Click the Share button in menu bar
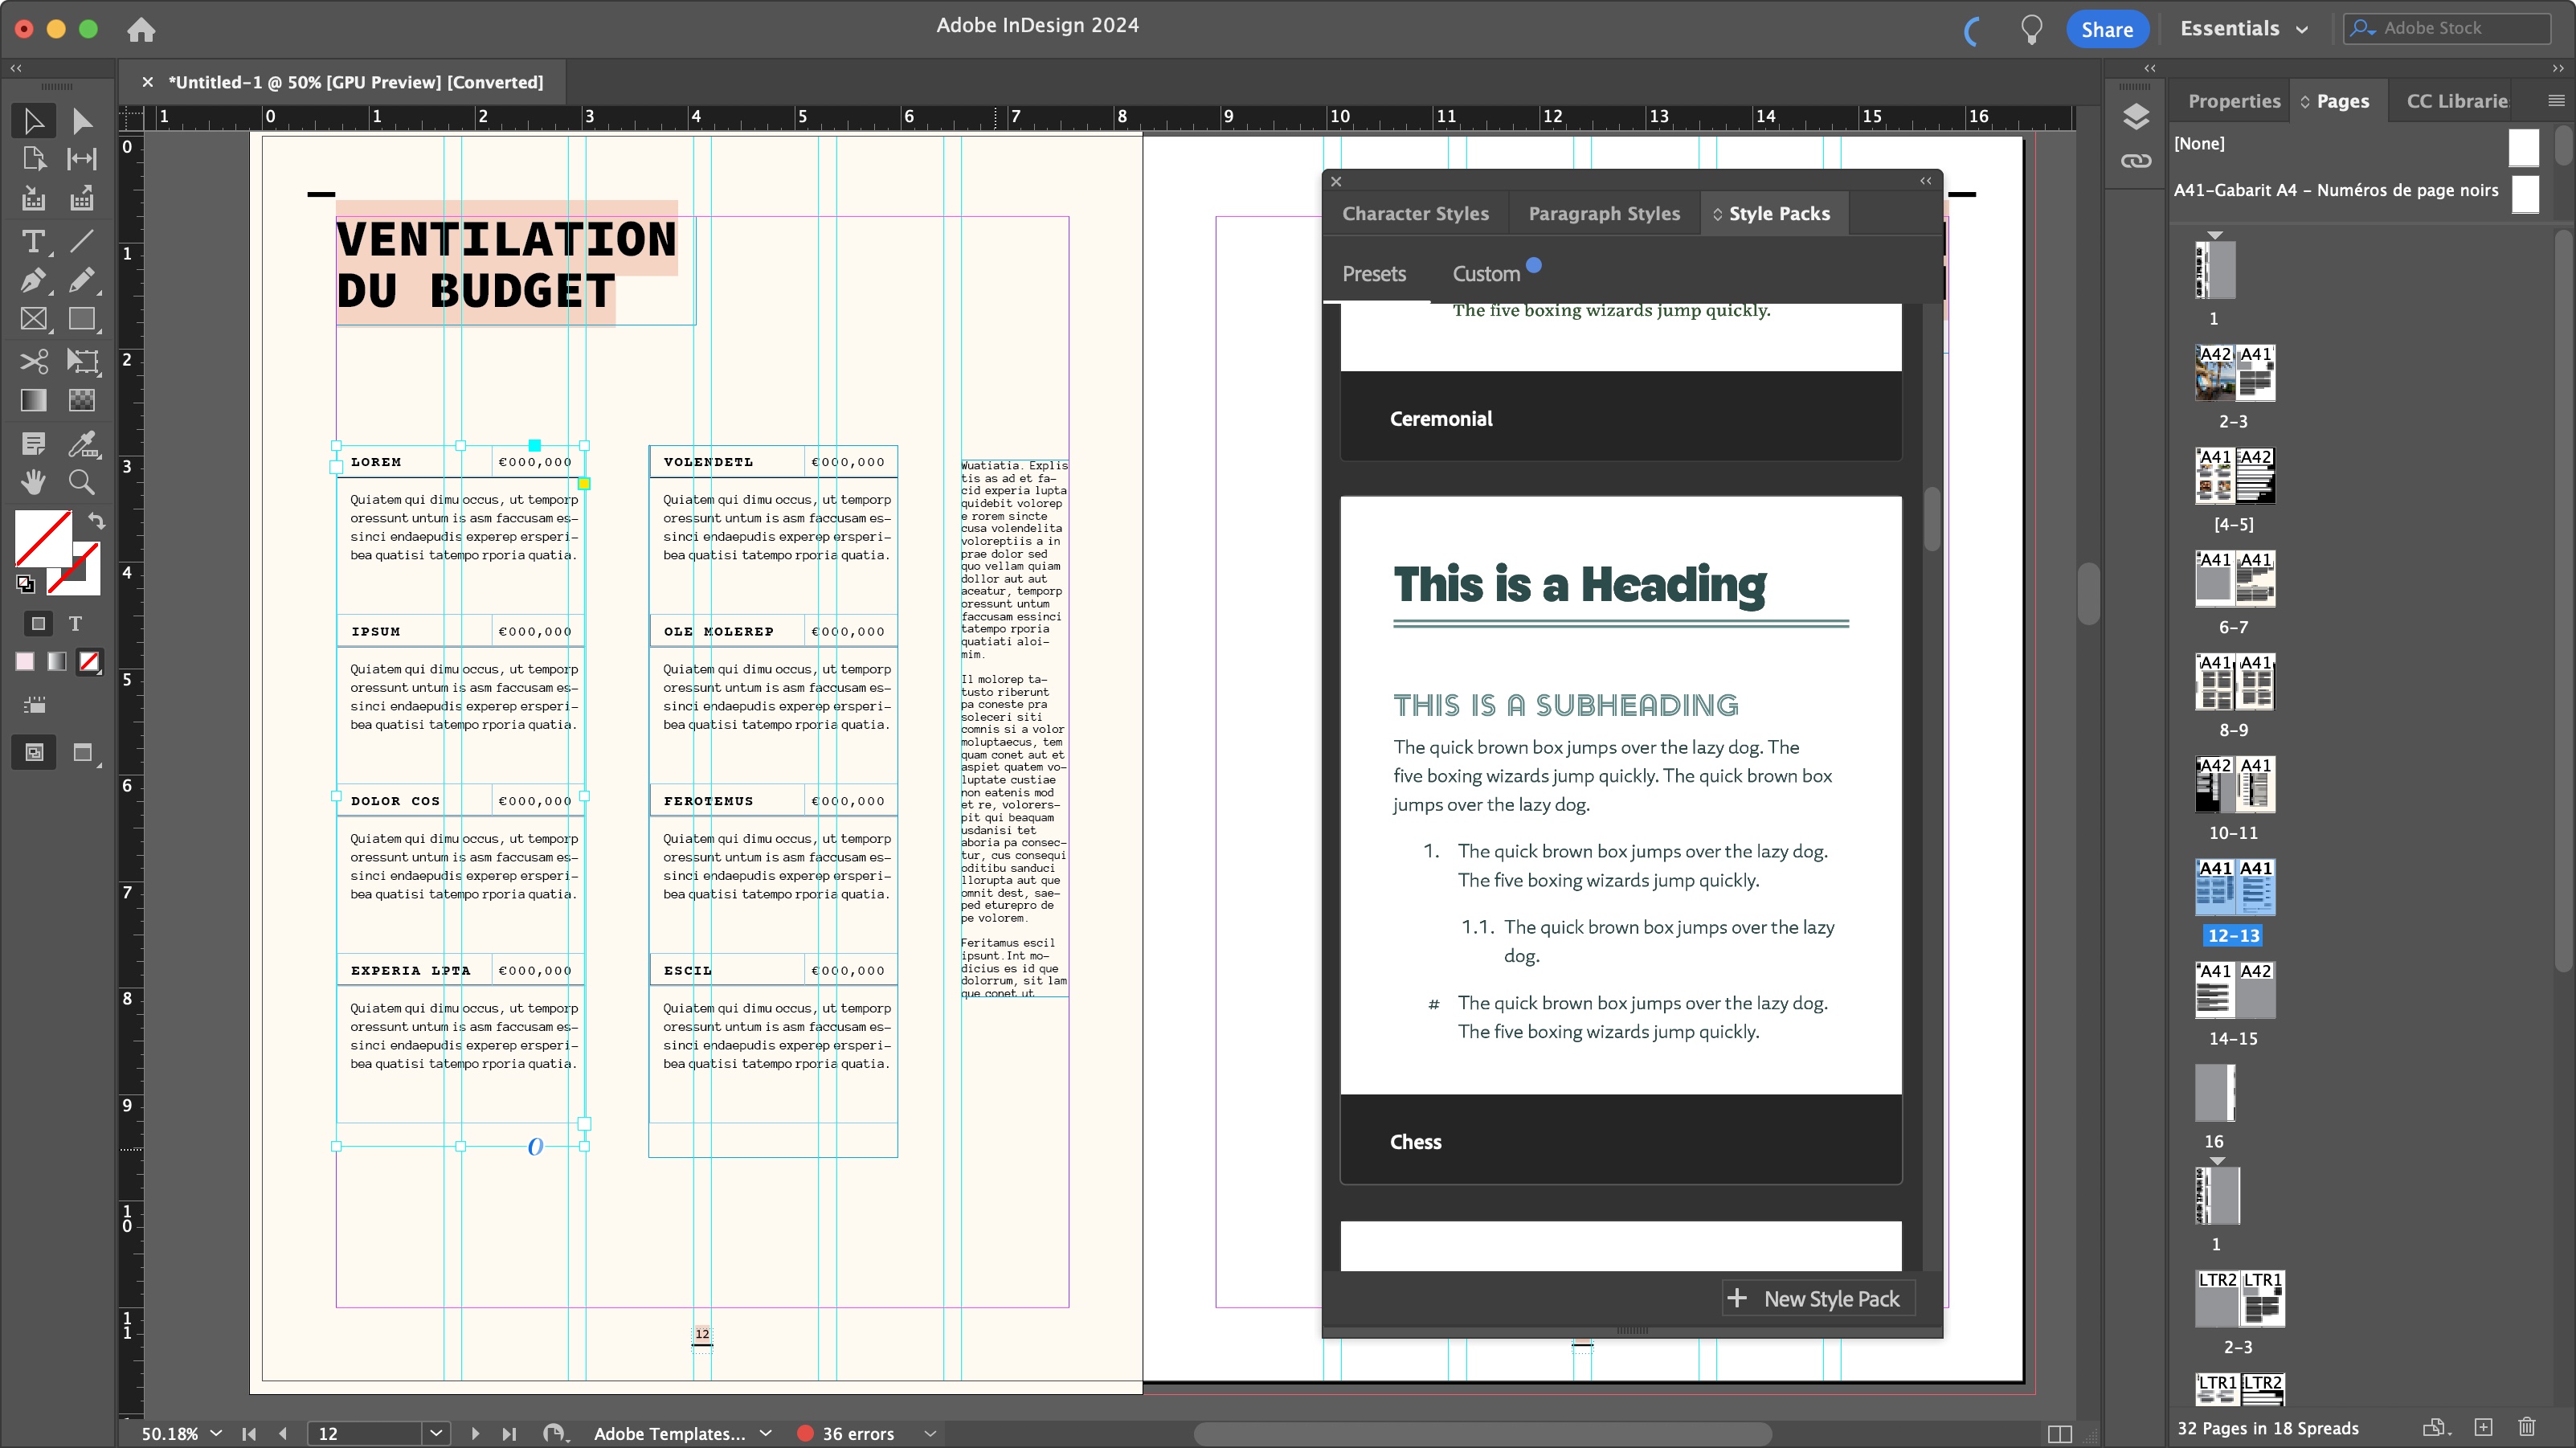The image size is (2576, 1448). [2107, 27]
